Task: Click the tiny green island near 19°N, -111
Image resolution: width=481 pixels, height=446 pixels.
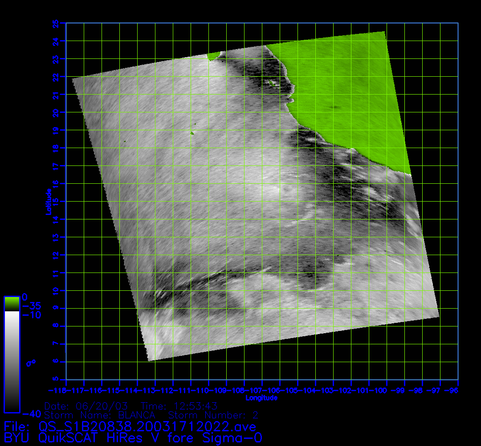Action: coord(192,132)
